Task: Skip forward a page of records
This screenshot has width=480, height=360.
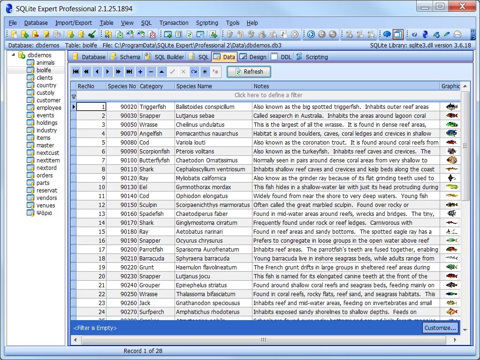Action: pos(118,72)
